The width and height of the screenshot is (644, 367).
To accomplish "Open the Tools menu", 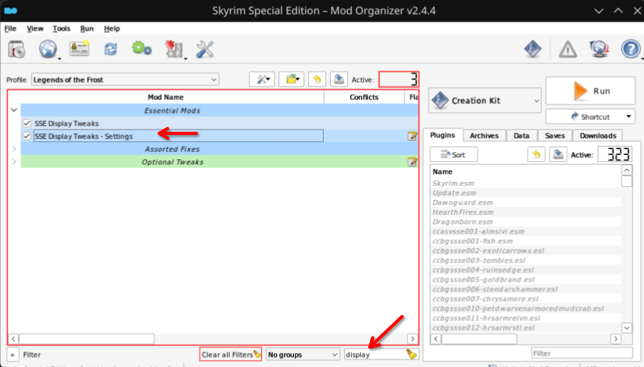I will click(61, 28).
